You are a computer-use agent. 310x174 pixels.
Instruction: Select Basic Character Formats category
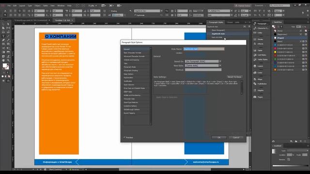(x=136, y=53)
